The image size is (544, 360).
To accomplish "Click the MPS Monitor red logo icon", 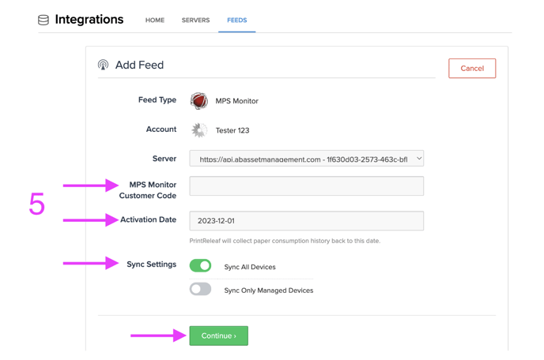I will click(199, 101).
